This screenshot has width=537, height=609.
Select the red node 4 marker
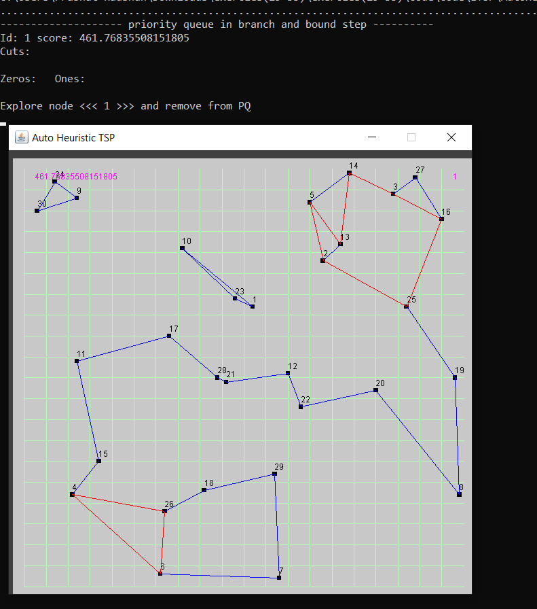coord(72,494)
